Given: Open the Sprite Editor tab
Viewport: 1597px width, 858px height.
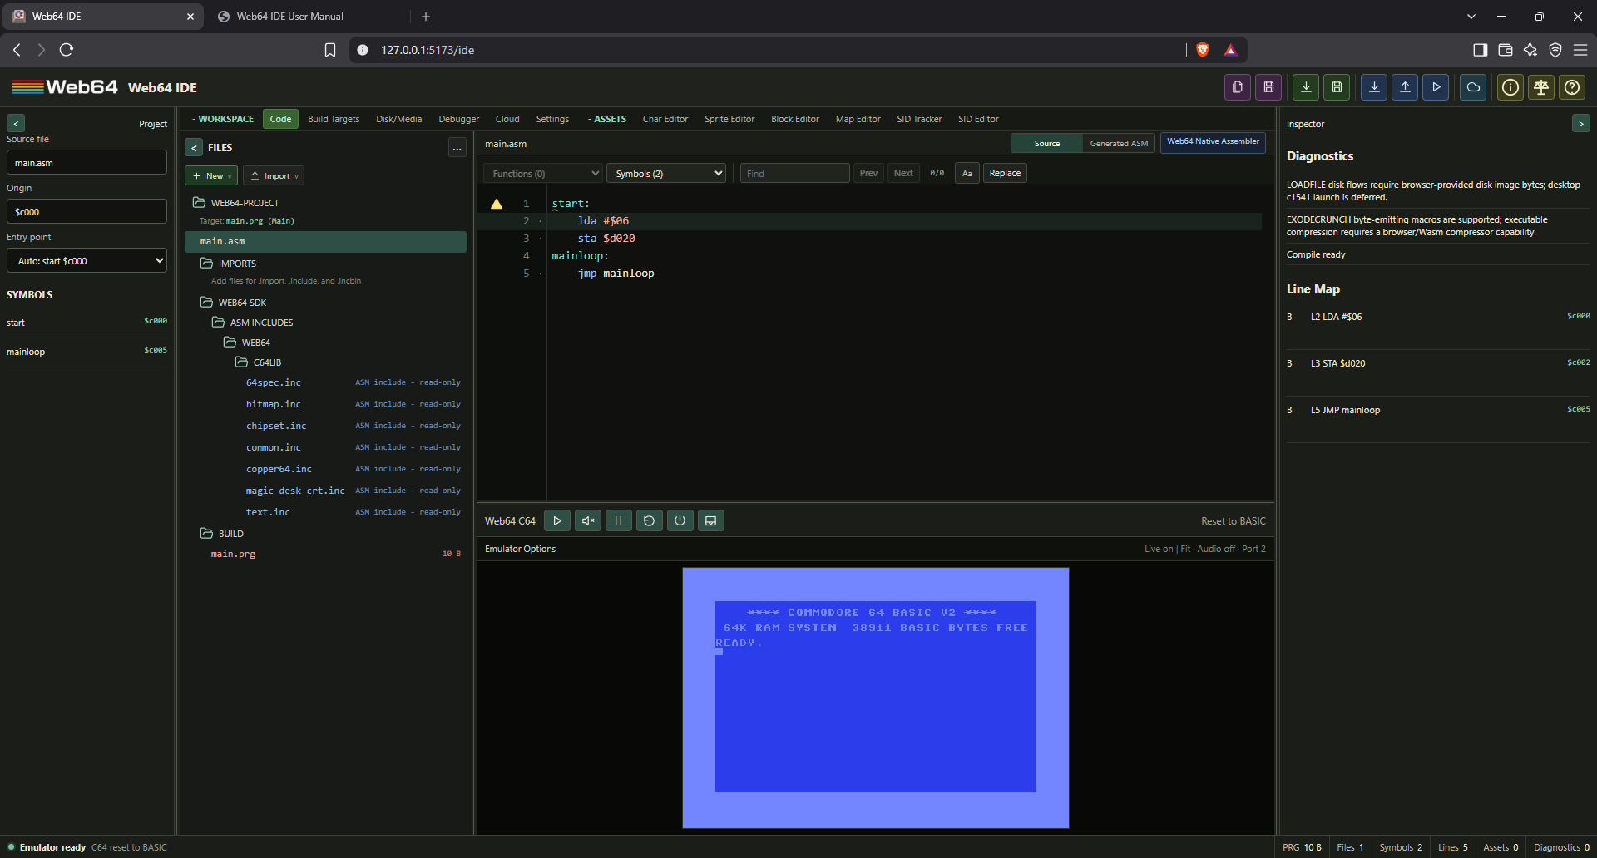Looking at the screenshot, I should tap(729, 119).
